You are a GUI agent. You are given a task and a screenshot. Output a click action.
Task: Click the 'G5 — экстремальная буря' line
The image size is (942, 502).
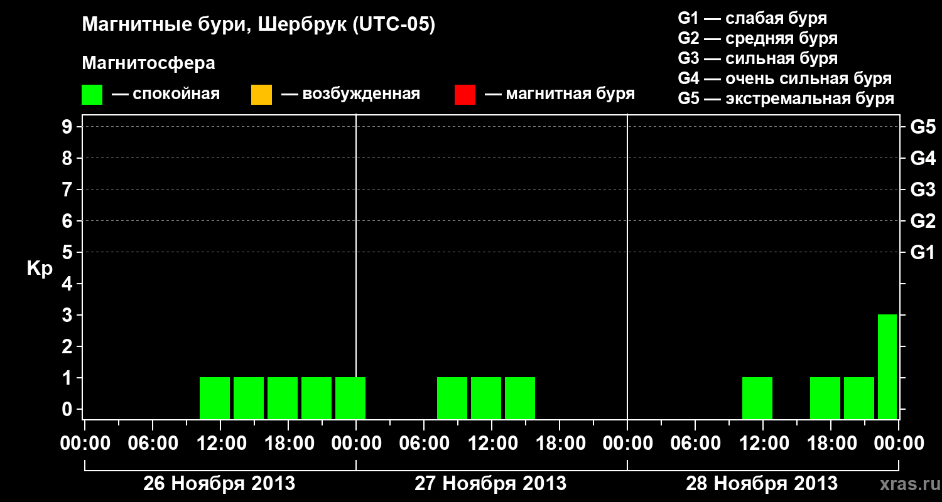tap(786, 99)
